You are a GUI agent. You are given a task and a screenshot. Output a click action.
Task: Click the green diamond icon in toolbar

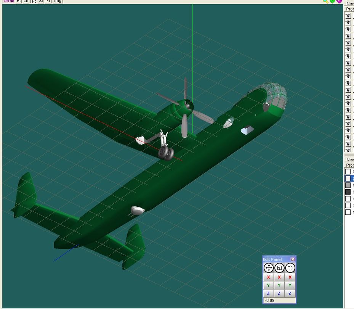(x=332, y=2)
